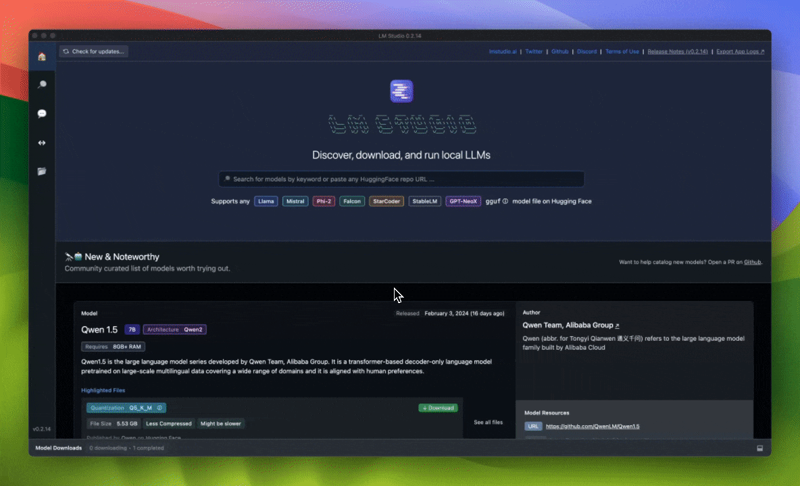Open My Models folder sidebar icon

[x=42, y=171]
